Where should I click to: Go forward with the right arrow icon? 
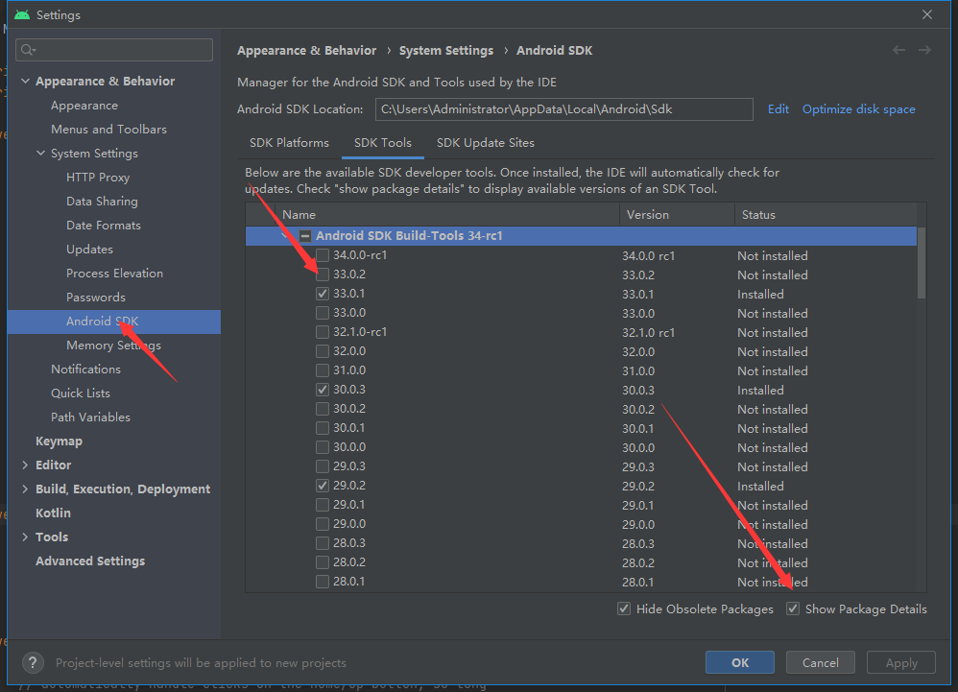[x=924, y=50]
